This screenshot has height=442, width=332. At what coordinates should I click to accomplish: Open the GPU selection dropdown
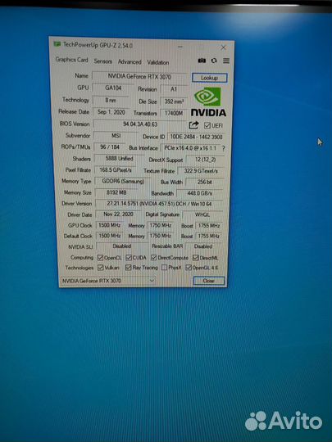tap(108, 281)
